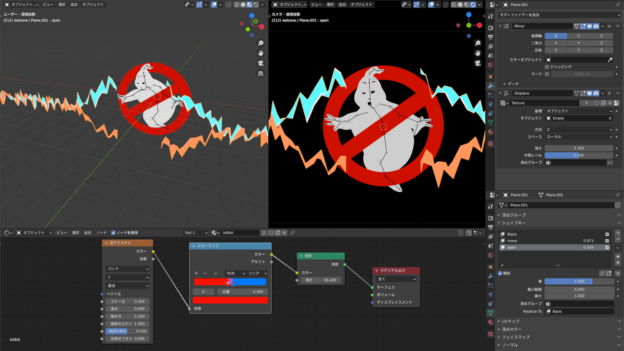Click bilibili material name field in node editor
Viewport: 624px width, 351px height.
pos(241,232)
